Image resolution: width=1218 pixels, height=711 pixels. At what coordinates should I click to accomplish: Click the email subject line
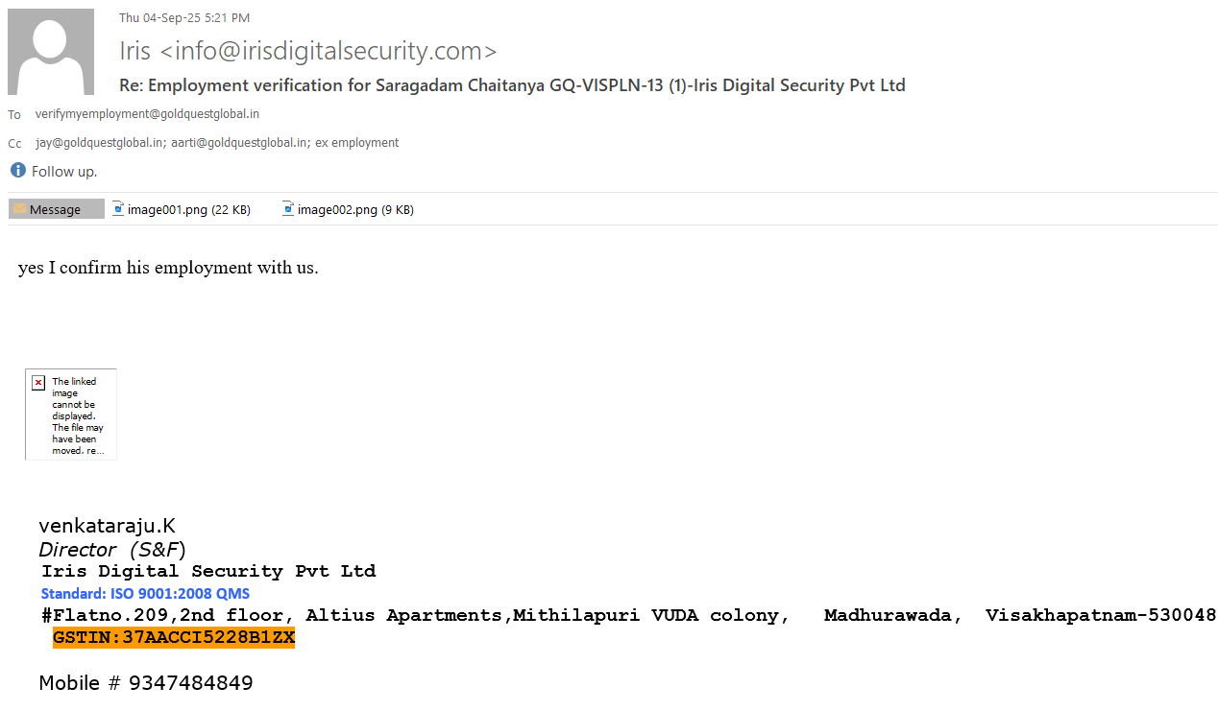(512, 85)
